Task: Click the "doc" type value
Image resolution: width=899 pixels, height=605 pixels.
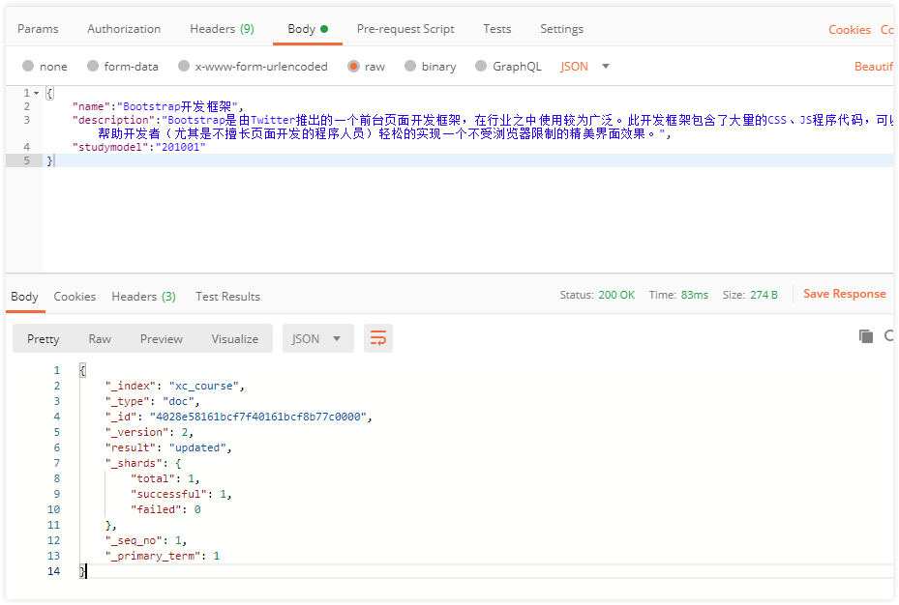Action: click(178, 401)
